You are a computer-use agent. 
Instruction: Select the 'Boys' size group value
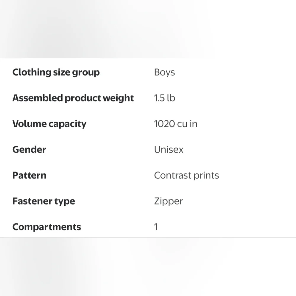pyautogui.click(x=164, y=73)
